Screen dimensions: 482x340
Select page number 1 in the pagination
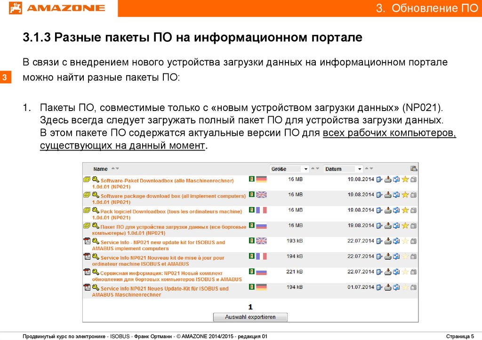click(x=250, y=307)
